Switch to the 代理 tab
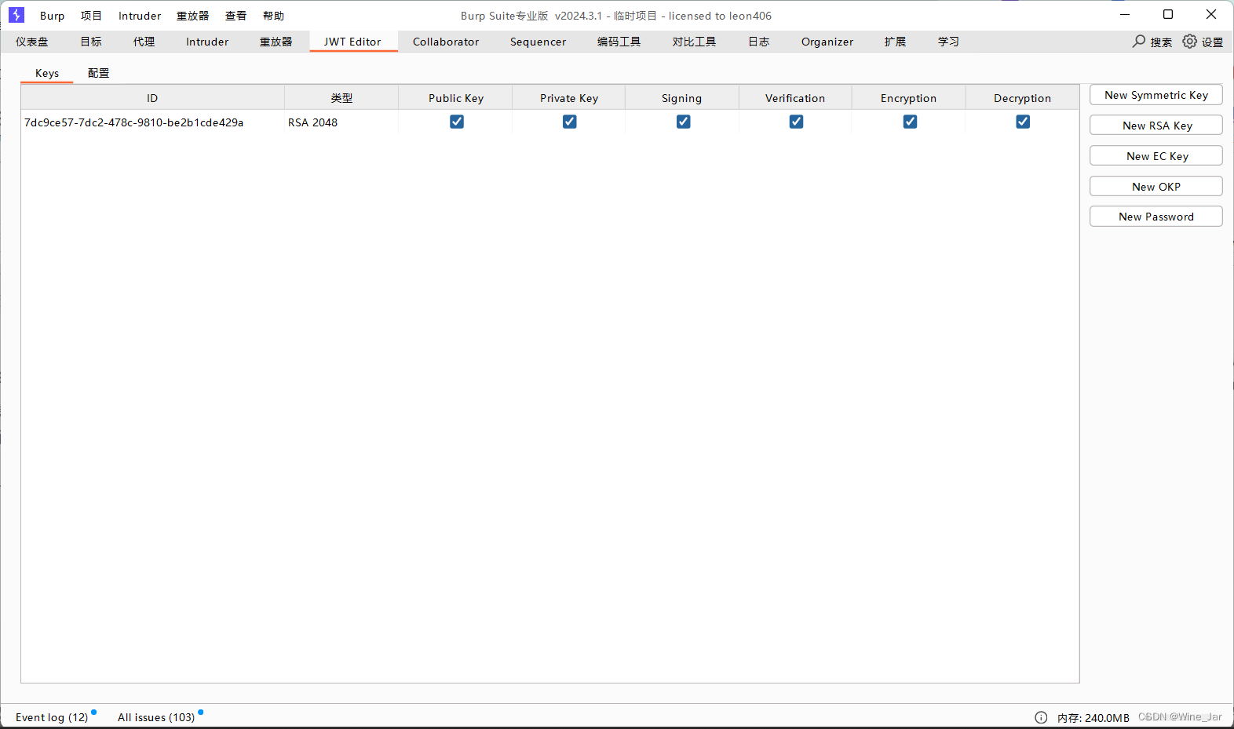Screen dimensions: 1234x729 [144, 42]
